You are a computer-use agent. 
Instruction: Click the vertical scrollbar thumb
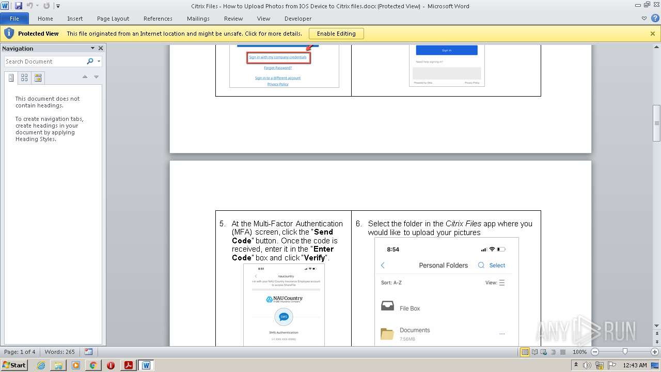click(656, 123)
